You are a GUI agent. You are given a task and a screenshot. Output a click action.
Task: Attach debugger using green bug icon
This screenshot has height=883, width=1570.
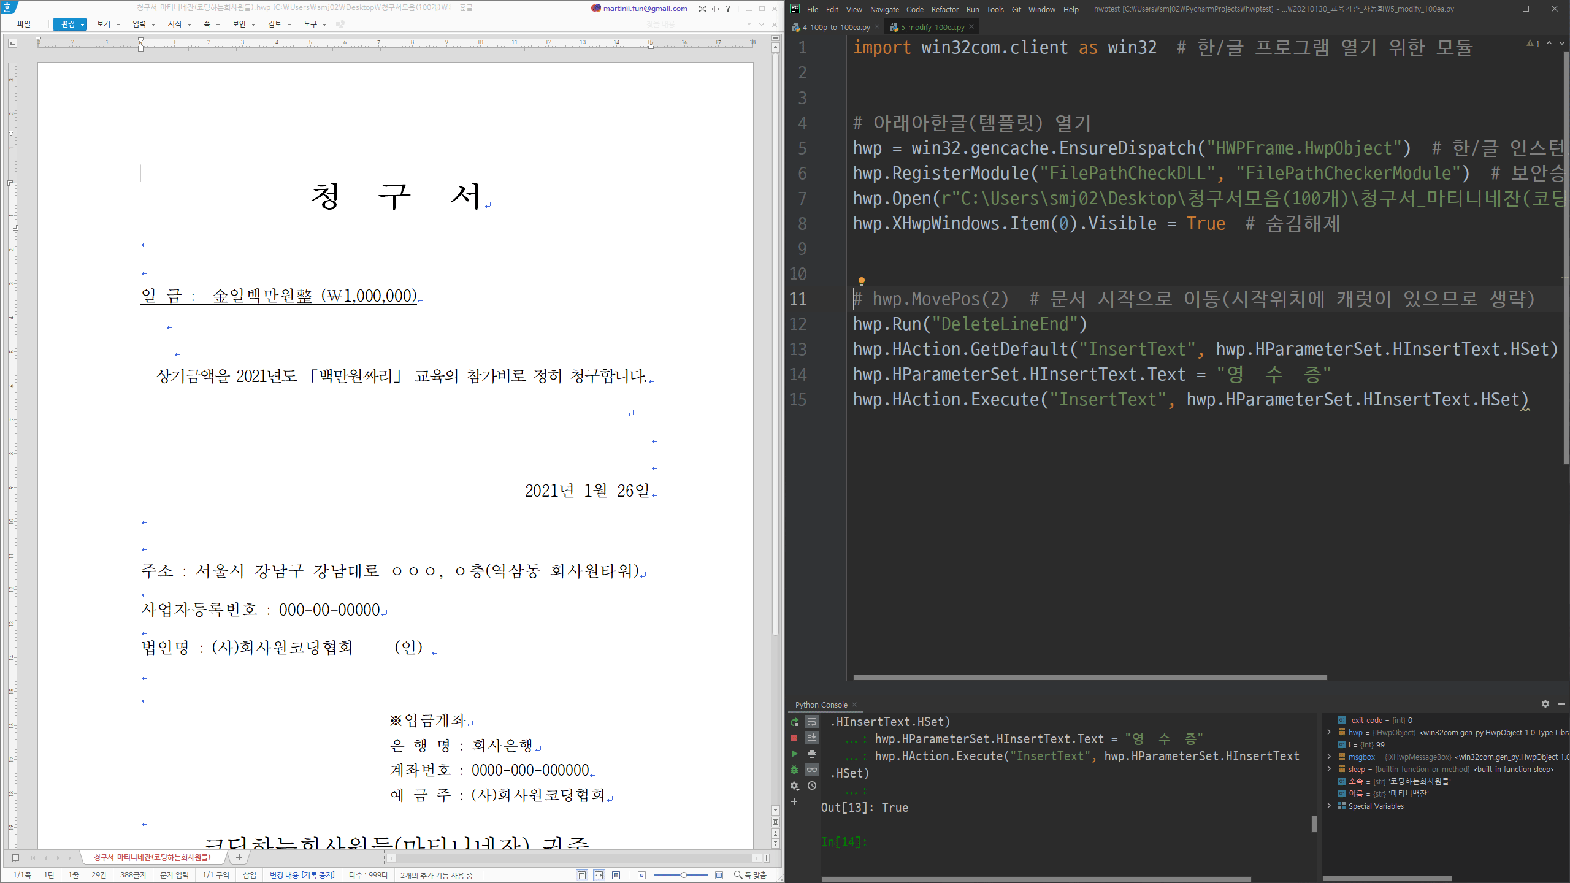coord(794,770)
